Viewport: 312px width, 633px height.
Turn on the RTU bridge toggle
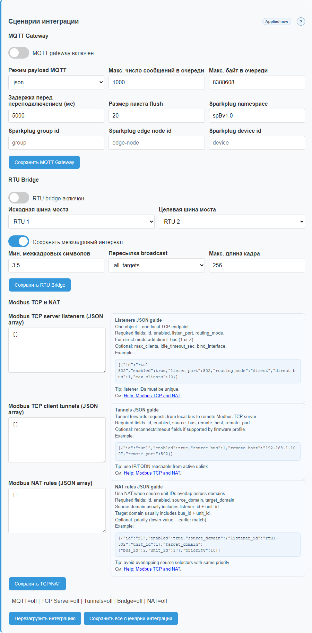(19, 198)
